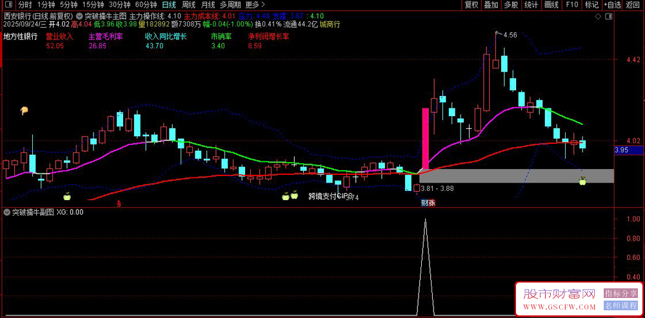Switch to the 15分钟 period
Screen dimensions: 645x318
coord(93,5)
